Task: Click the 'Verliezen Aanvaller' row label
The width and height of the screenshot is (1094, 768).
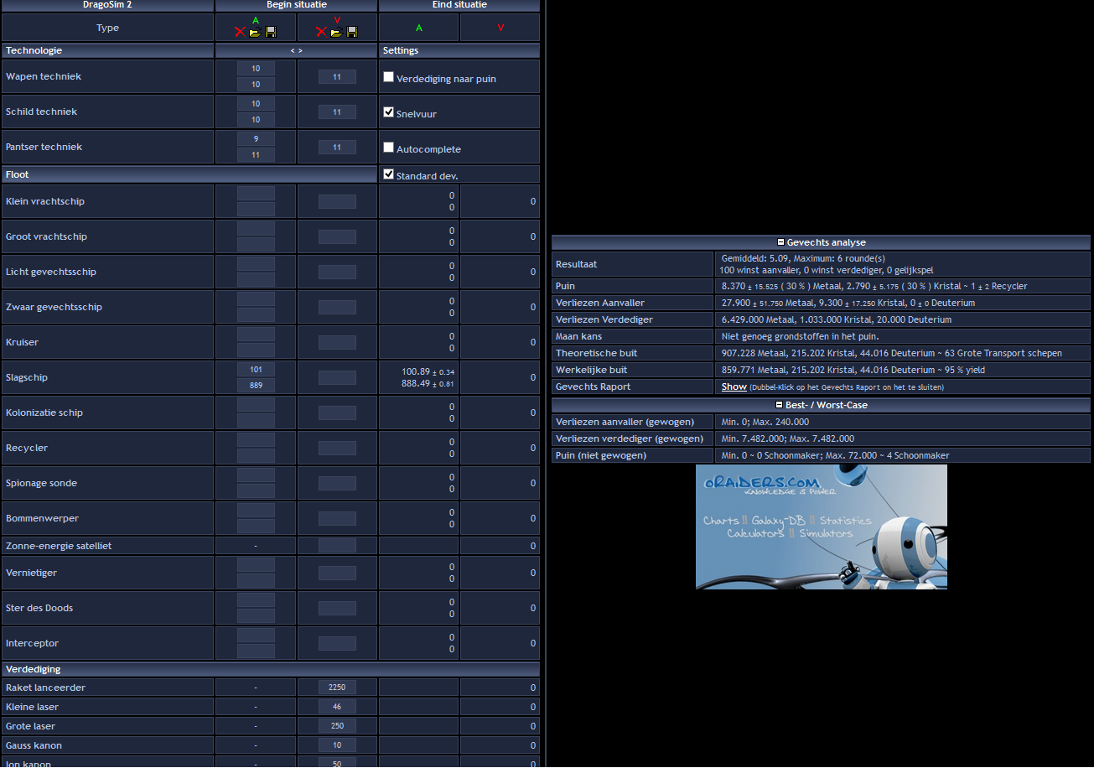Action: (x=600, y=303)
